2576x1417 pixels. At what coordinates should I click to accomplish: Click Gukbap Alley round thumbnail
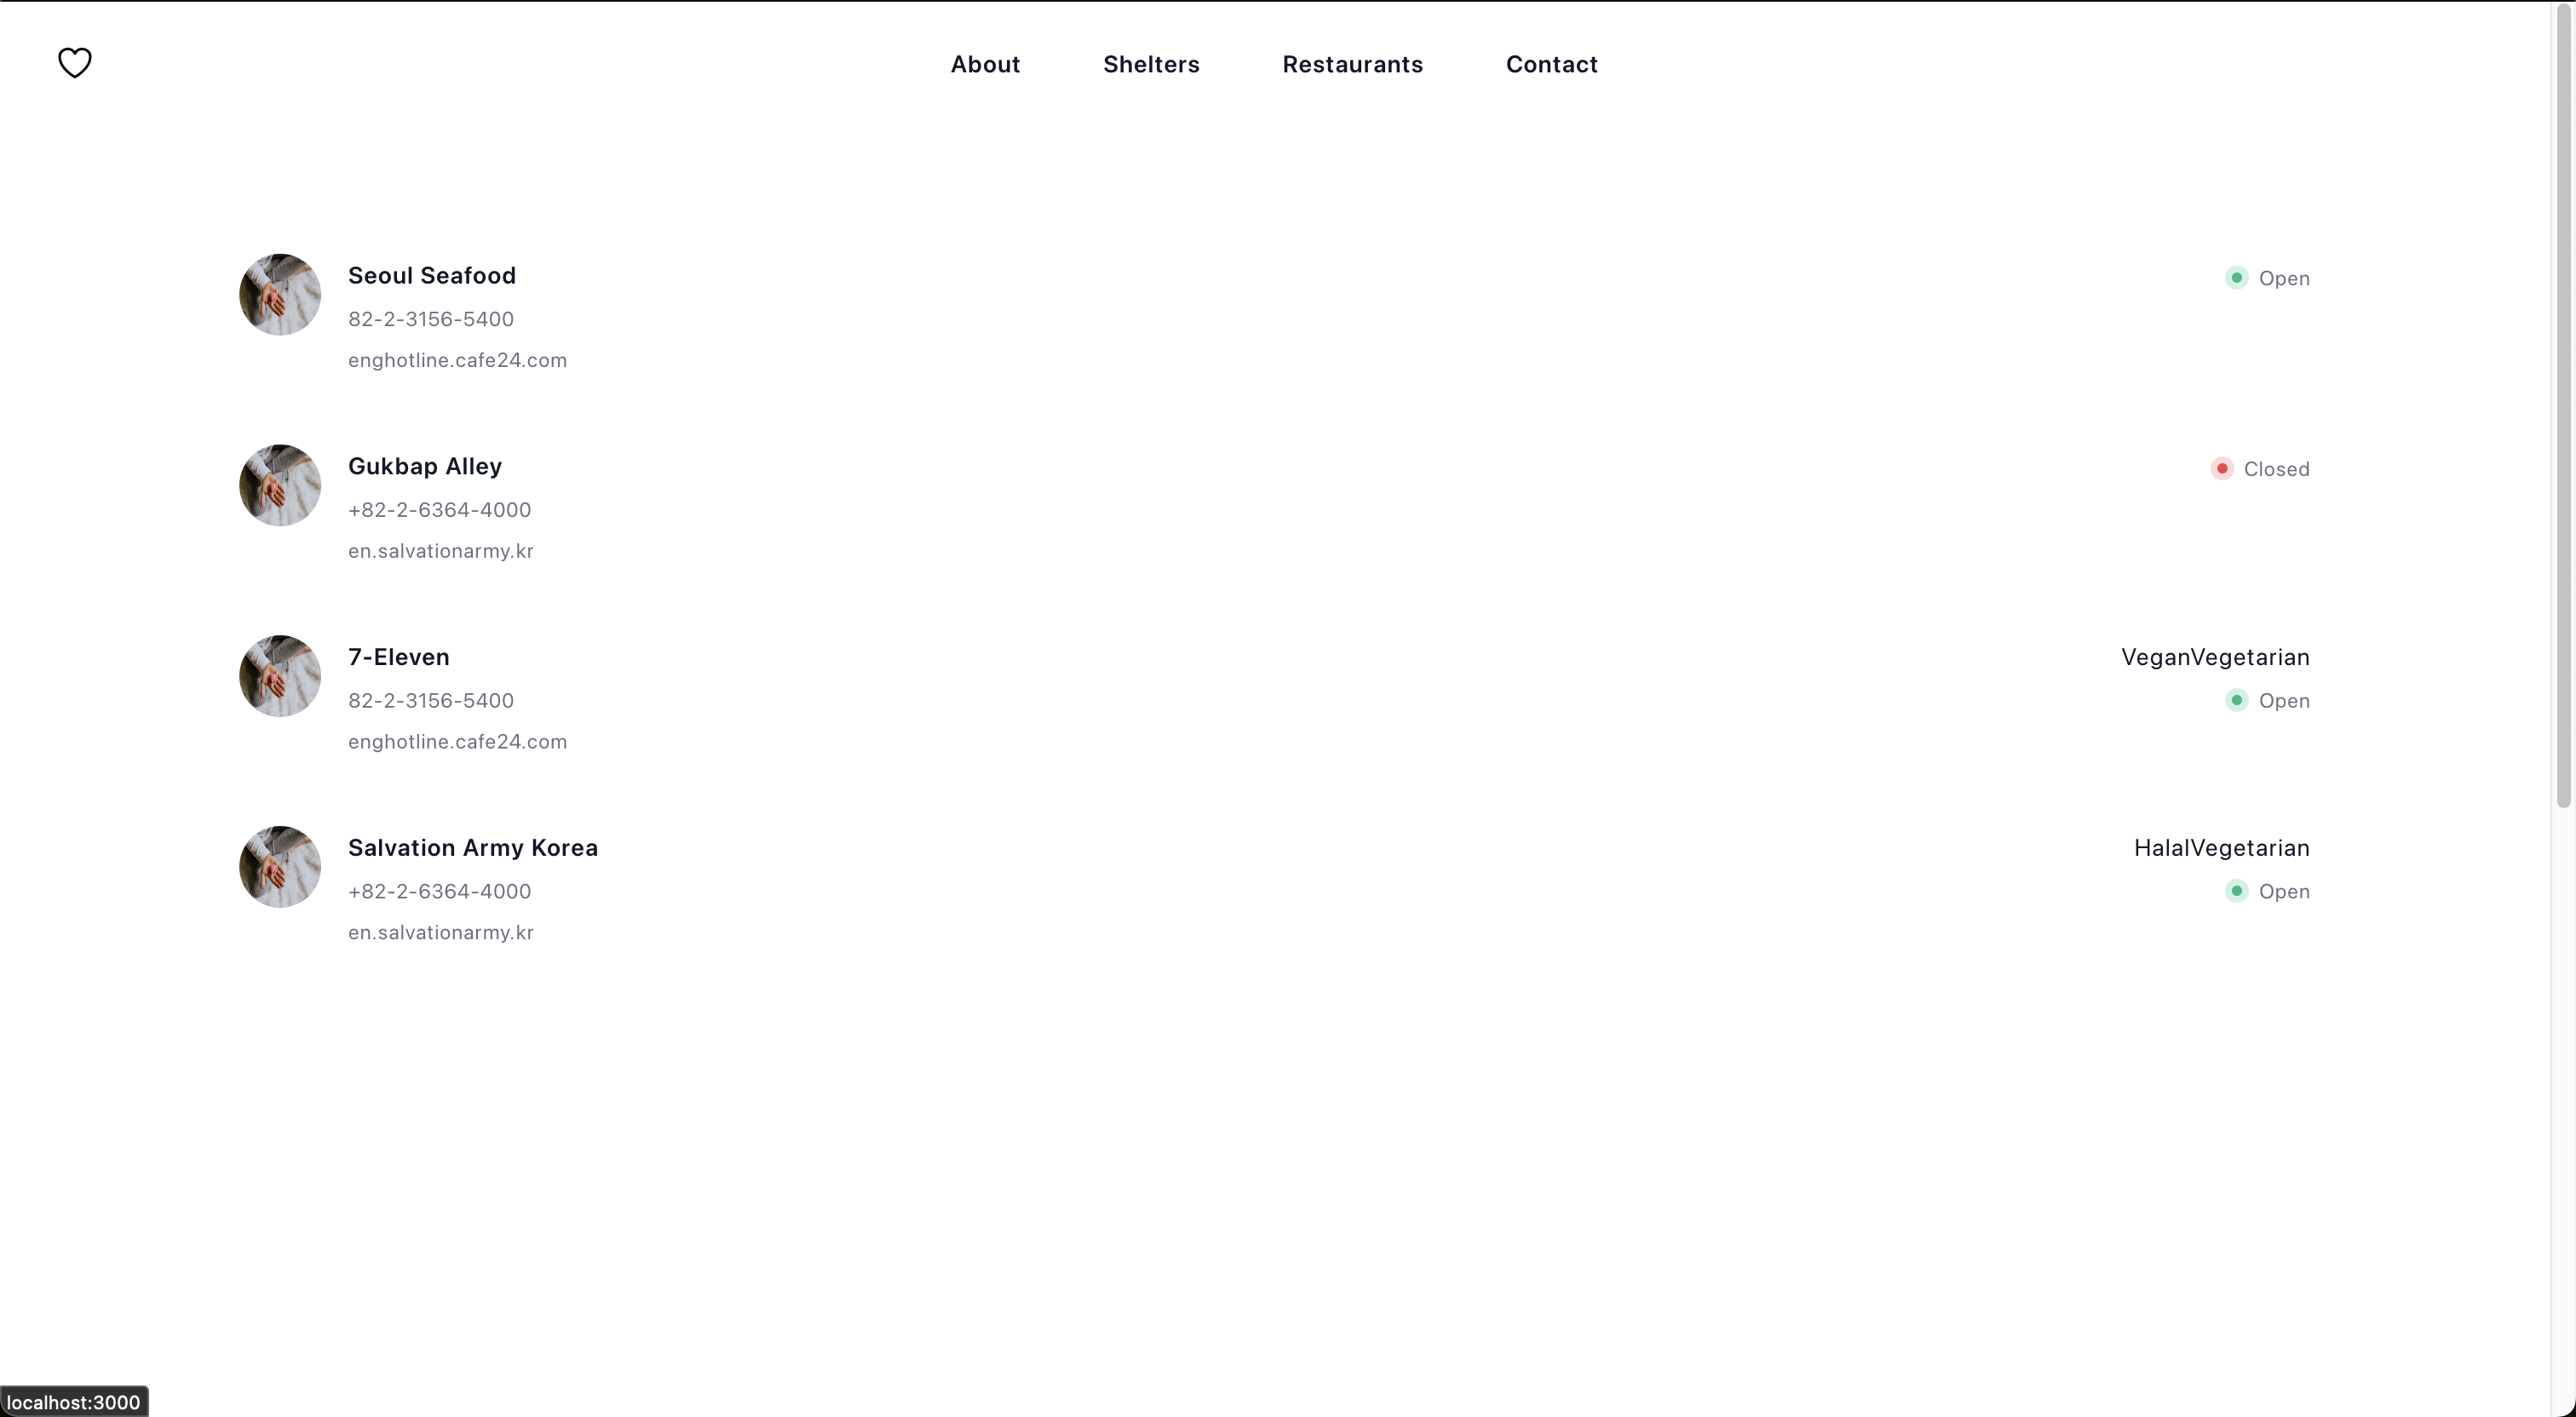[280, 486]
